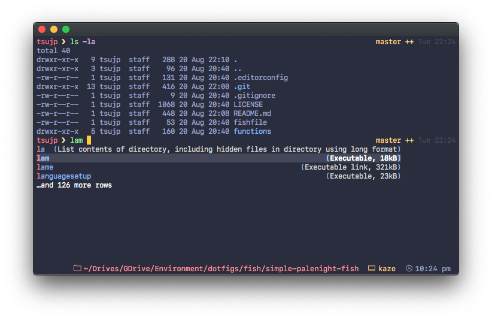
Task: Click the '(Executable, 23kB)' description
Action: [x=363, y=176]
